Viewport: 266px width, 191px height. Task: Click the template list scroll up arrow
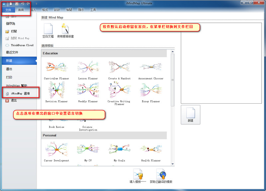[173, 51]
